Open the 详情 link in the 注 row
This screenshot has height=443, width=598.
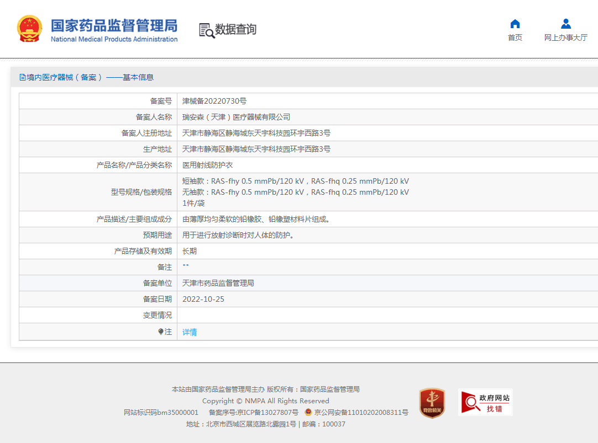(x=189, y=332)
